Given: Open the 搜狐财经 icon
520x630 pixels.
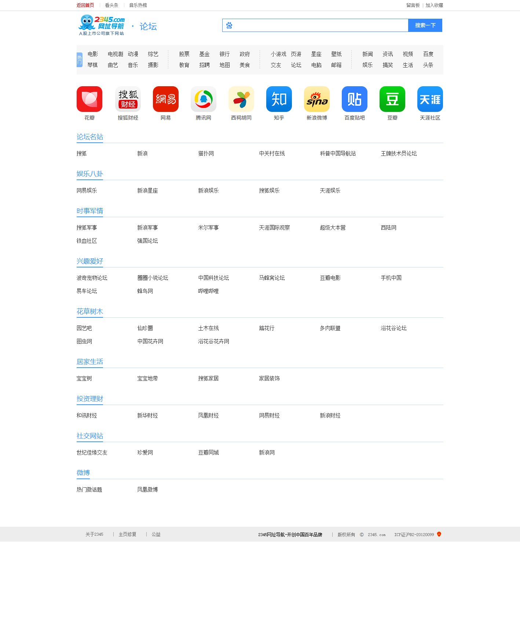Looking at the screenshot, I should pos(128,99).
